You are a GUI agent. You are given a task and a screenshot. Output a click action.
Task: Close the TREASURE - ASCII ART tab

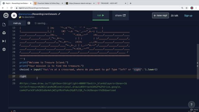click(x=126, y=3)
